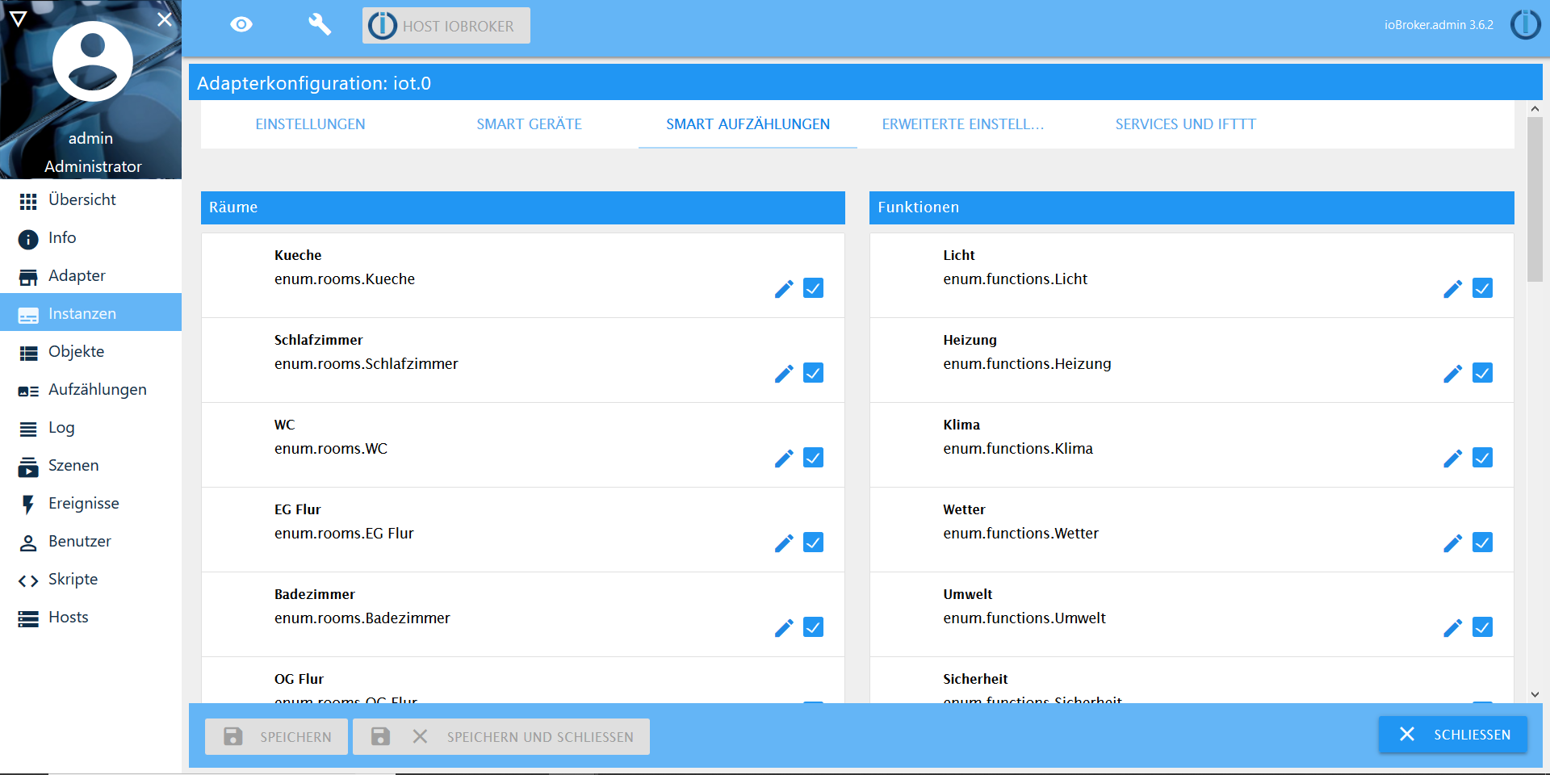Open the ERWEITERTE EINSTELL... tab
Screen dimensions: 1550x775
[x=963, y=124]
